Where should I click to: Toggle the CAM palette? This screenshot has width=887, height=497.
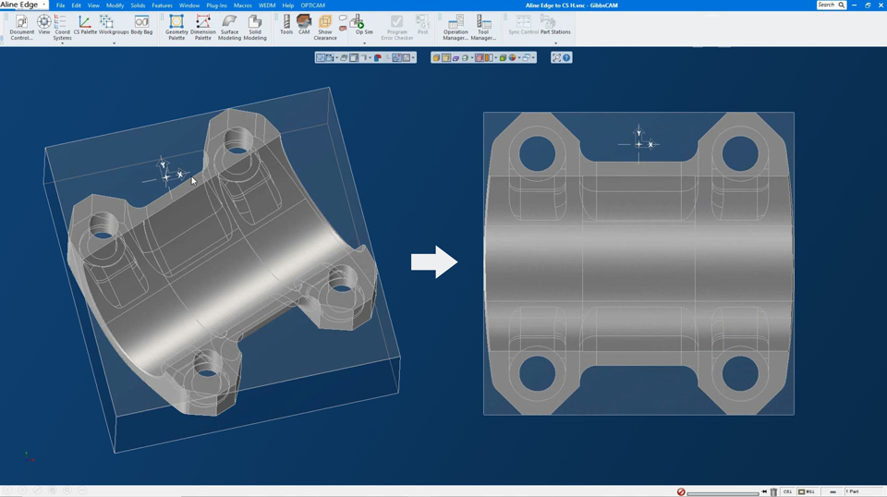point(304,26)
